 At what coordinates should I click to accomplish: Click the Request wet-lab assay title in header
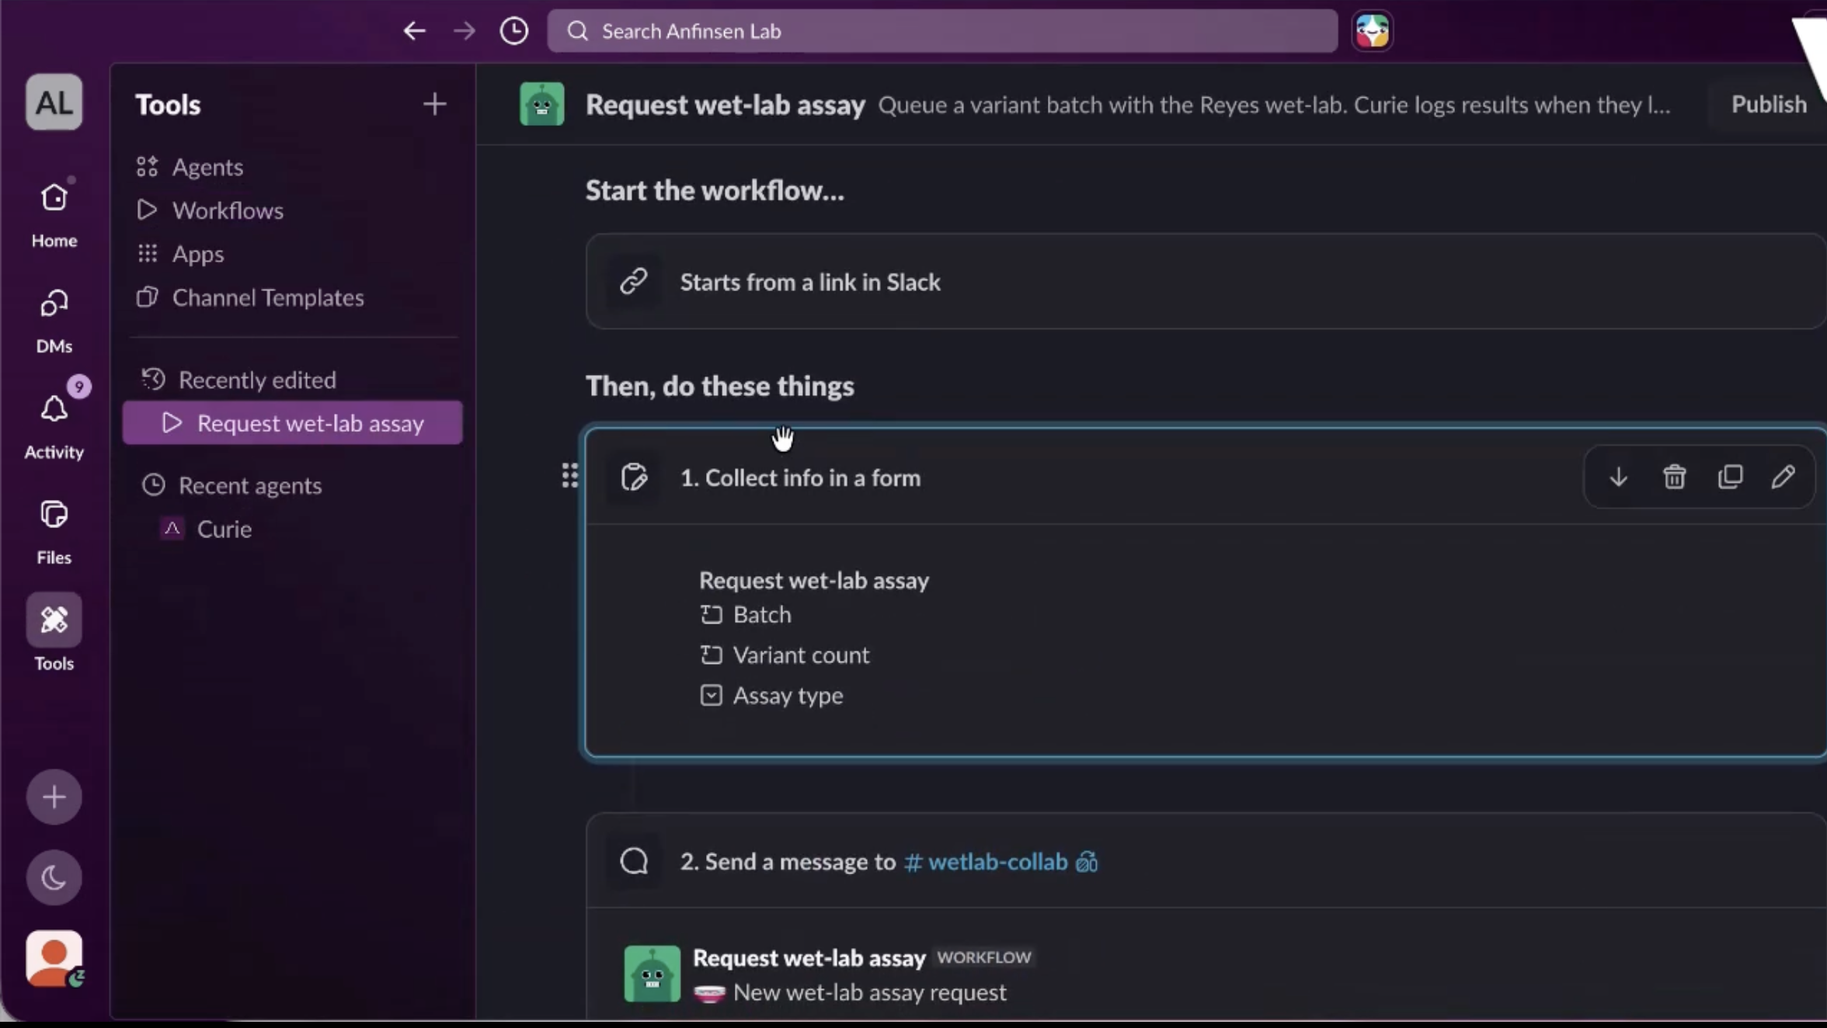click(x=725, y=104)
